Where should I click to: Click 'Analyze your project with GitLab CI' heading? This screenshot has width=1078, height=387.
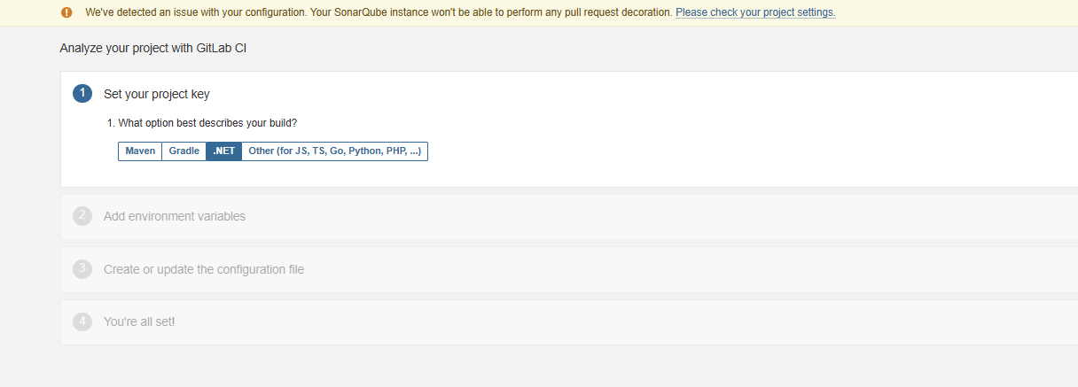(152, 48)
